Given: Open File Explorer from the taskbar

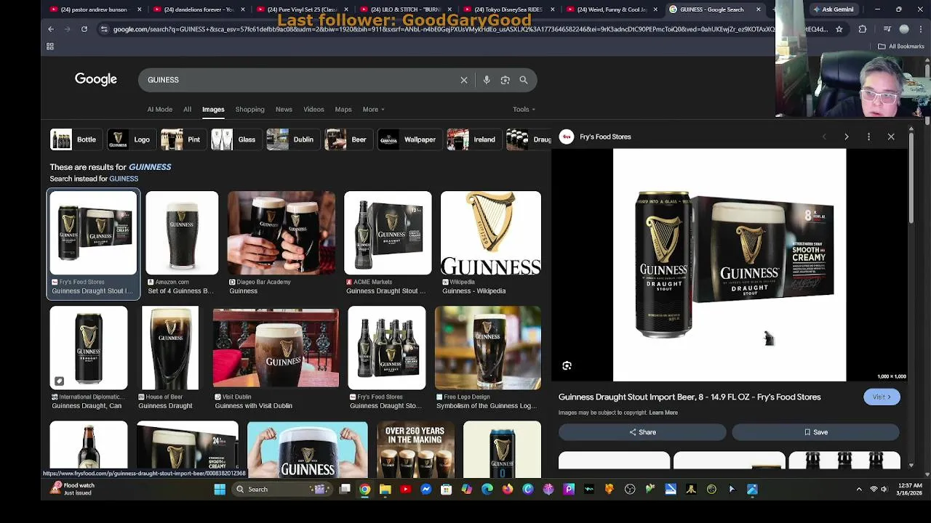Looking at the screenshot, I should (x=385, y=490).
